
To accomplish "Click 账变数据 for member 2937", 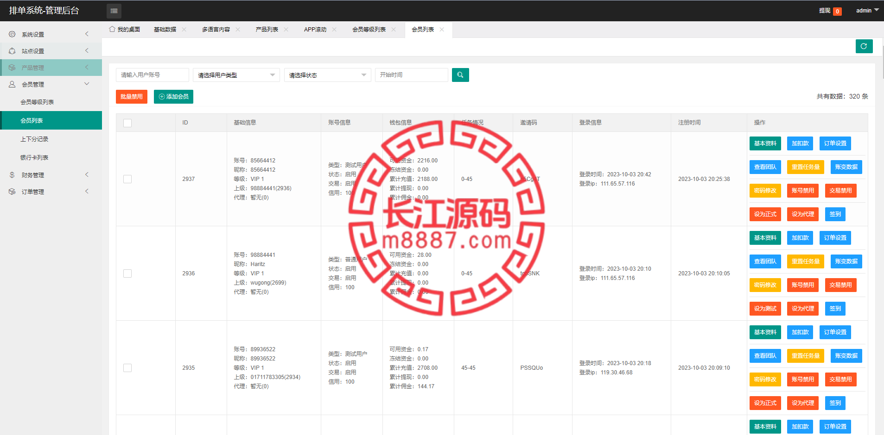I will [x=846, y=167].
